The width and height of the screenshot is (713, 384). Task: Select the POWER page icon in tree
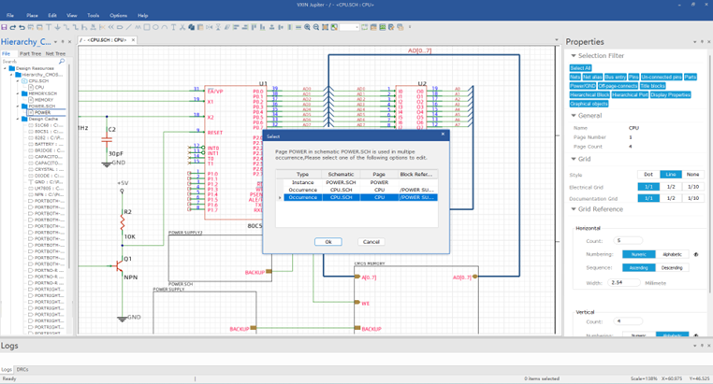[31, 112]
